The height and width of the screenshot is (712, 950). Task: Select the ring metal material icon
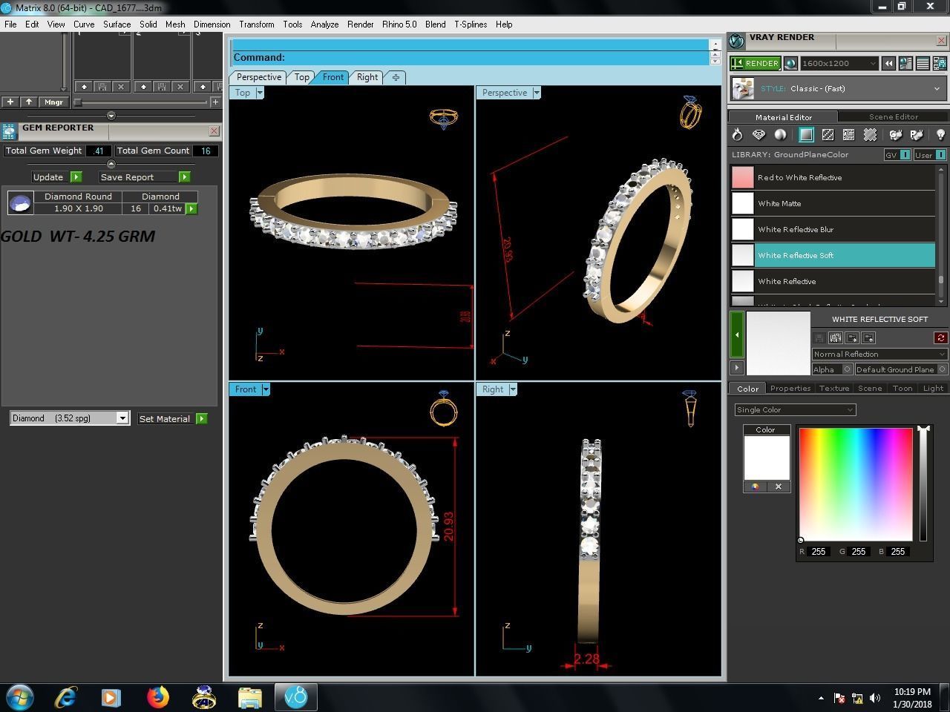(737, 134)
